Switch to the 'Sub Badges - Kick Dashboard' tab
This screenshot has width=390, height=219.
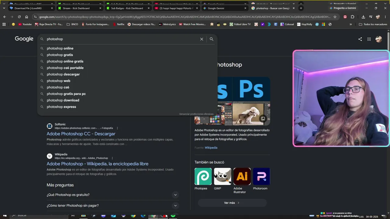point(128,8)
